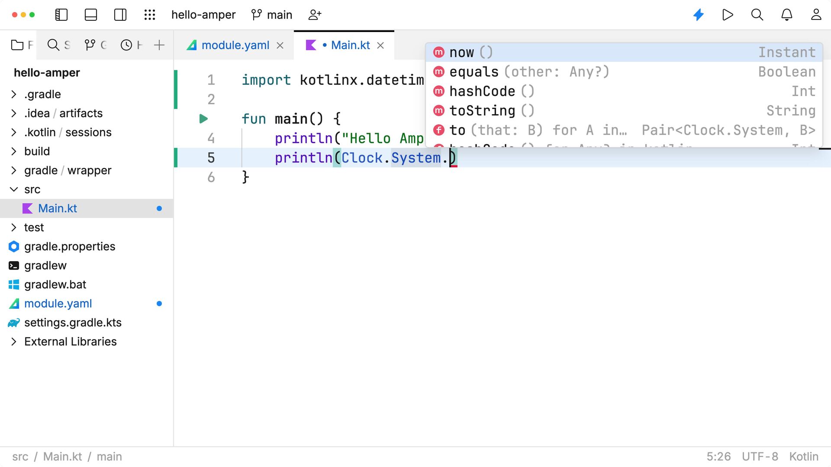Click the run gutter icon beside main function
Screen dimensions: 831x467
click(x=203, y=118)
